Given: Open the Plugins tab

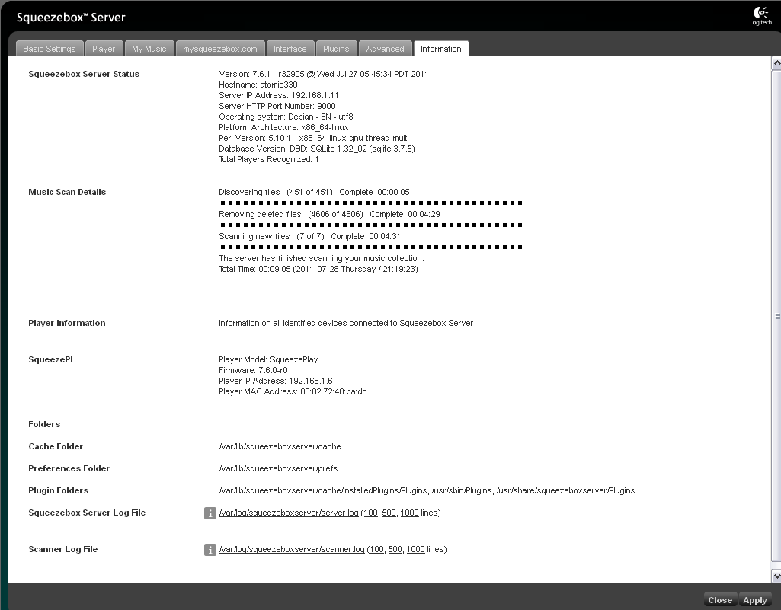Looking at the screenshot, I should 336,49.
